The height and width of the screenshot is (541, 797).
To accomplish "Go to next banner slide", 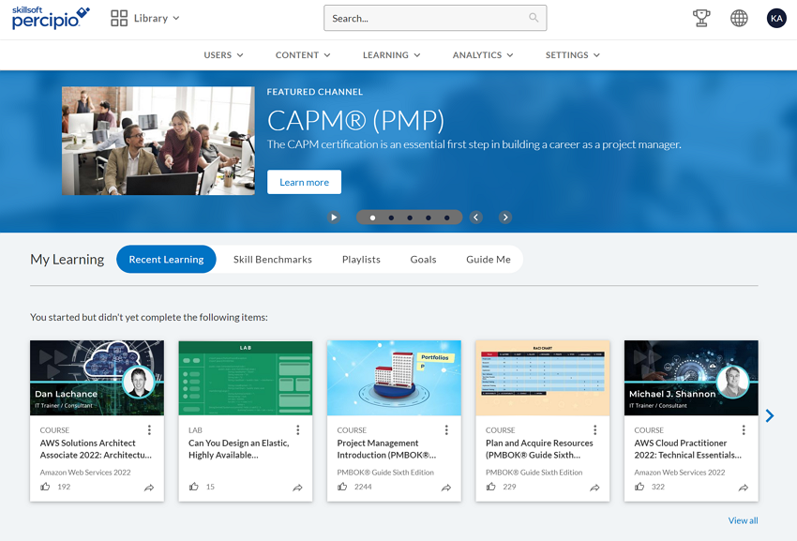I will (x=505, y=218).
